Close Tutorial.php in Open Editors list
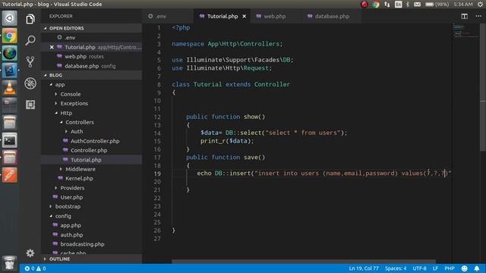This screenshot has height=273, width=486. pyautogui.click(x=52, y=47)
